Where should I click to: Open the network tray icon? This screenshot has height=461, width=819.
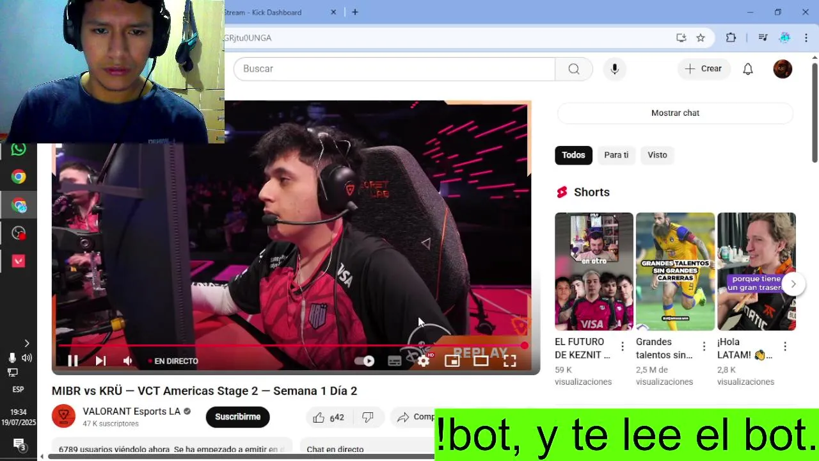tap(12, 372)
